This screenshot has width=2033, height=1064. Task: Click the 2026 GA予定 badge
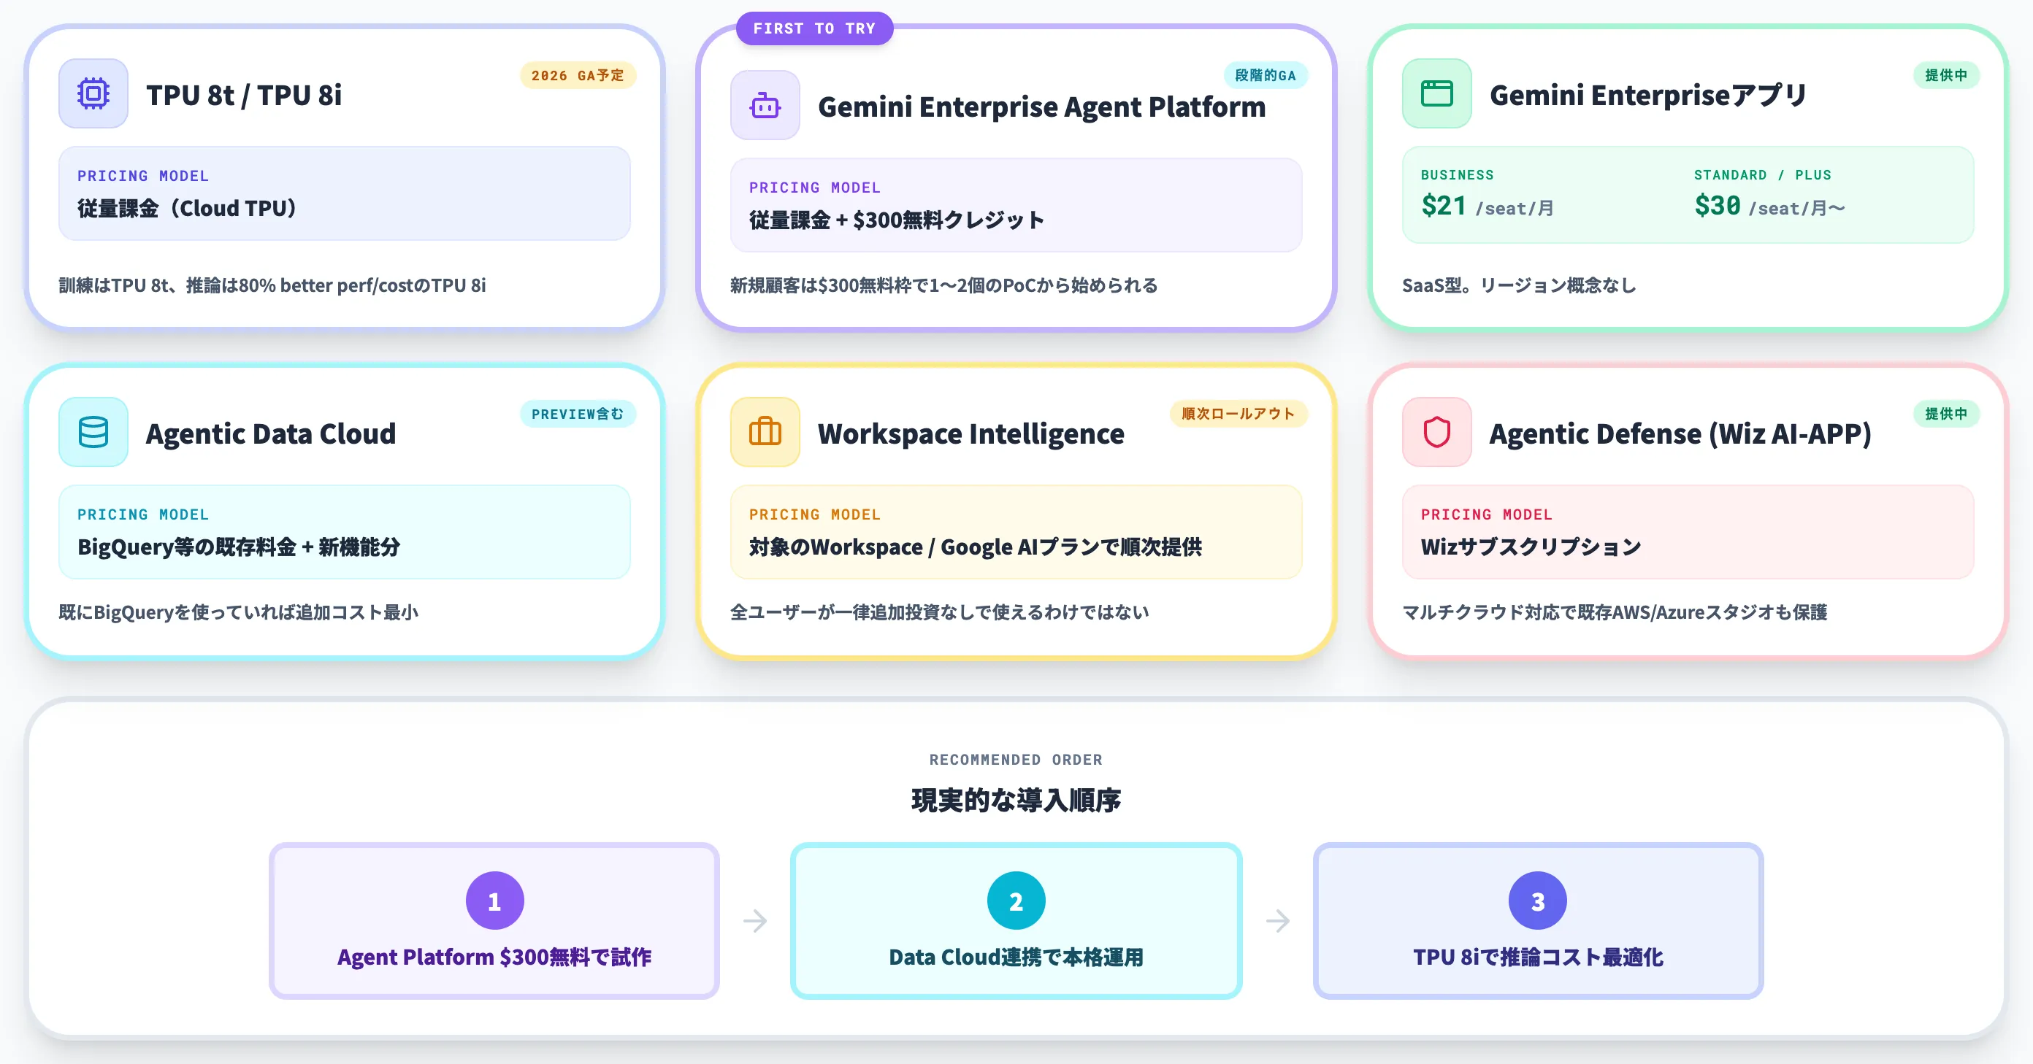coord(578,76)
